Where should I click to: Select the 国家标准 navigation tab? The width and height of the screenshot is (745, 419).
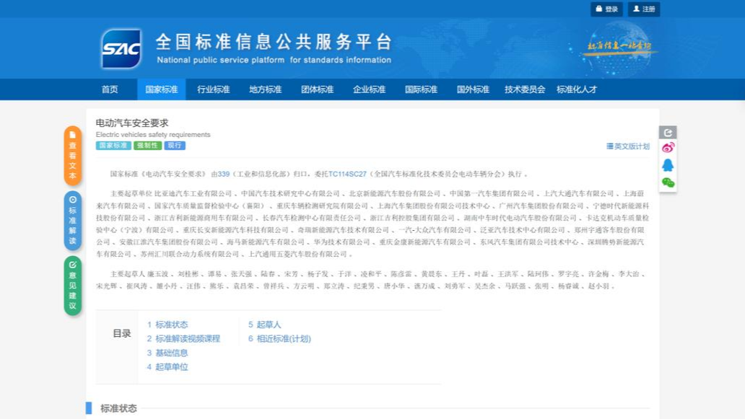pyautogui.click(x=161, y=89)
